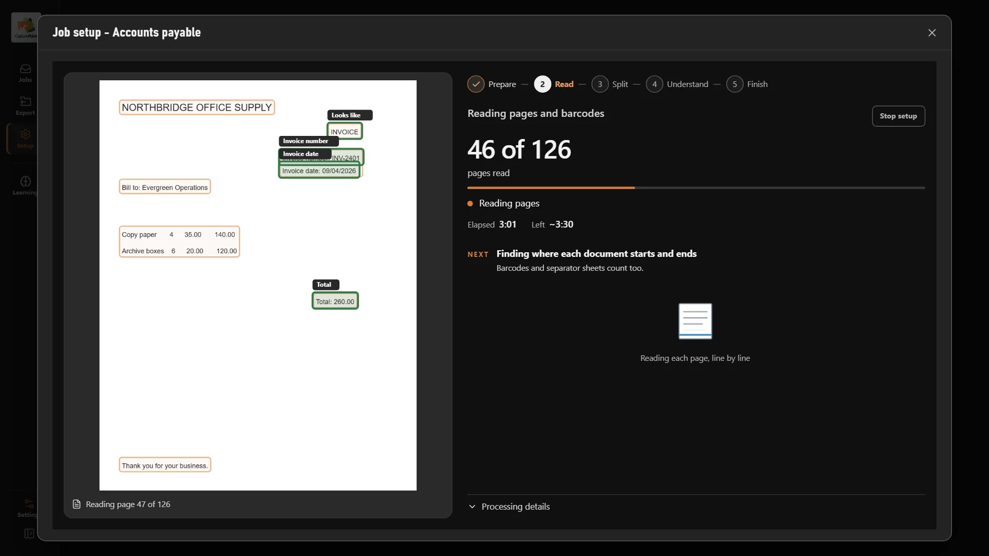Click the Thank you for your business text
This screenshot has width=989, height=556.
click(165, 465)
